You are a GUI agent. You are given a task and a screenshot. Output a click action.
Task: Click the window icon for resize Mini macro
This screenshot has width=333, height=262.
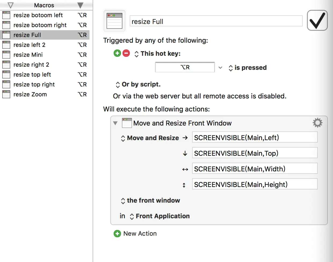coord(6,55)
